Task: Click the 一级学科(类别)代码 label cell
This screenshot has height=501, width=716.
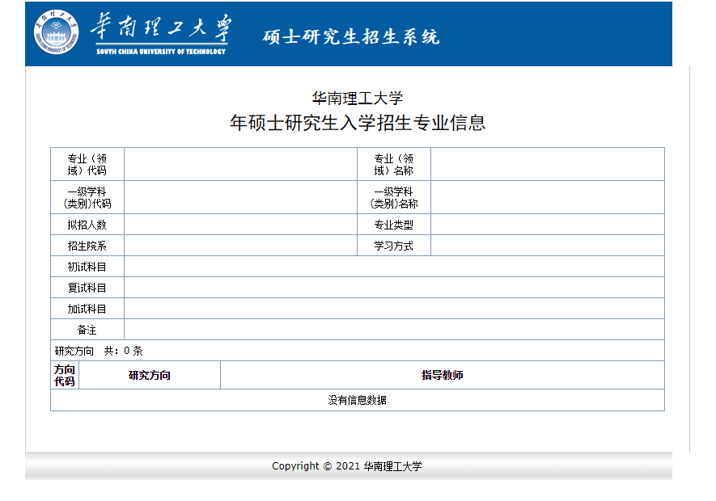Action: pos(87,197)
